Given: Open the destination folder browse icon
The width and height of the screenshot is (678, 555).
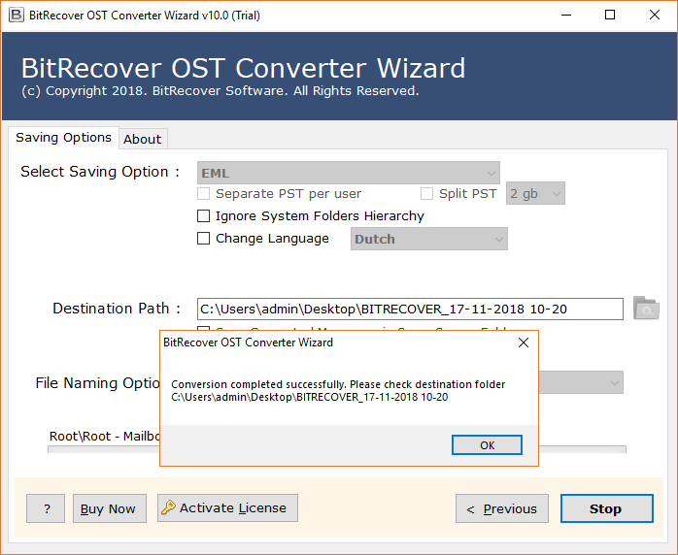Looking at the screenshot, I should (646, 308).
